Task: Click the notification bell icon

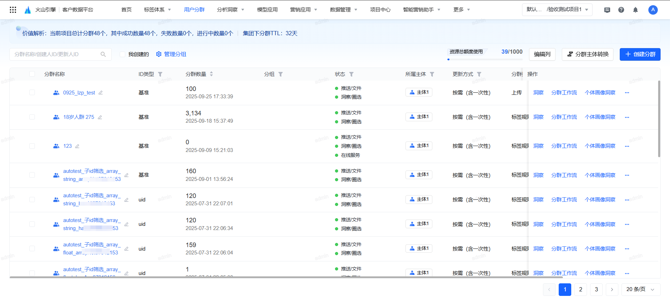Action: coord(635,10)
